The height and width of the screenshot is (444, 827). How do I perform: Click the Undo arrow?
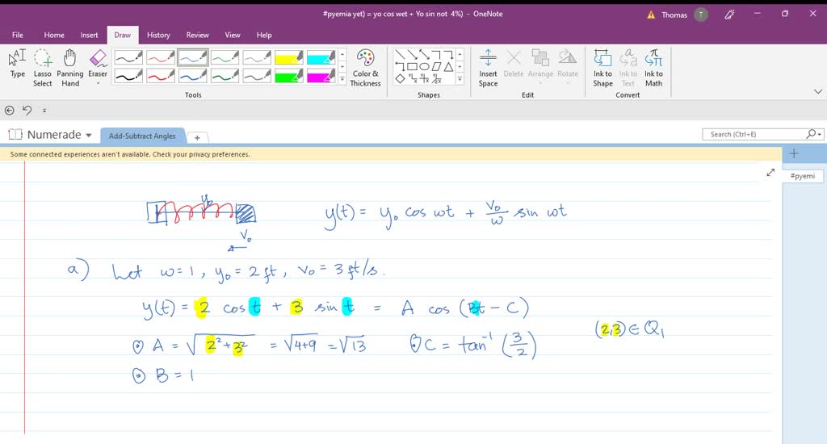point(27,110)
